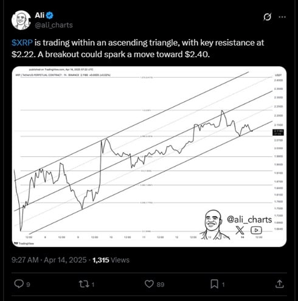This screenshot has width=298, height=301.
Task: Open the XRP chart image
Action: [x=149, y=156]
